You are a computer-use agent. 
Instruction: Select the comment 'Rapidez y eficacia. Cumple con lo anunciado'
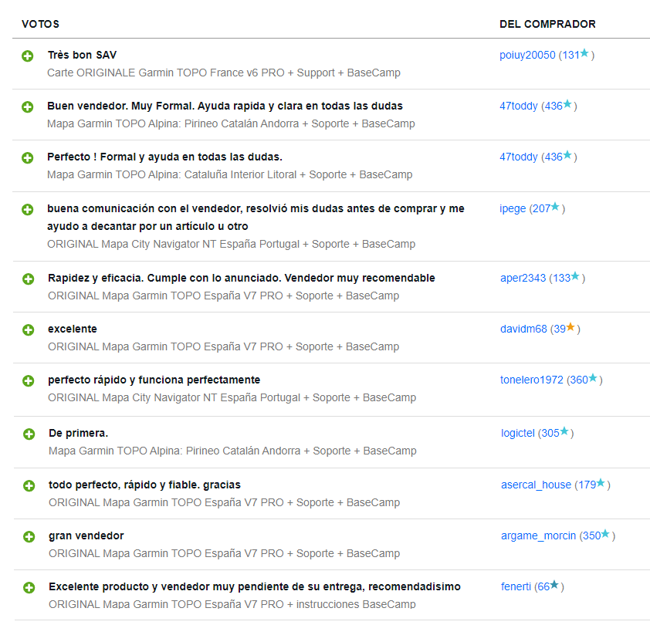pyautogui.click(x=242, y=278)
